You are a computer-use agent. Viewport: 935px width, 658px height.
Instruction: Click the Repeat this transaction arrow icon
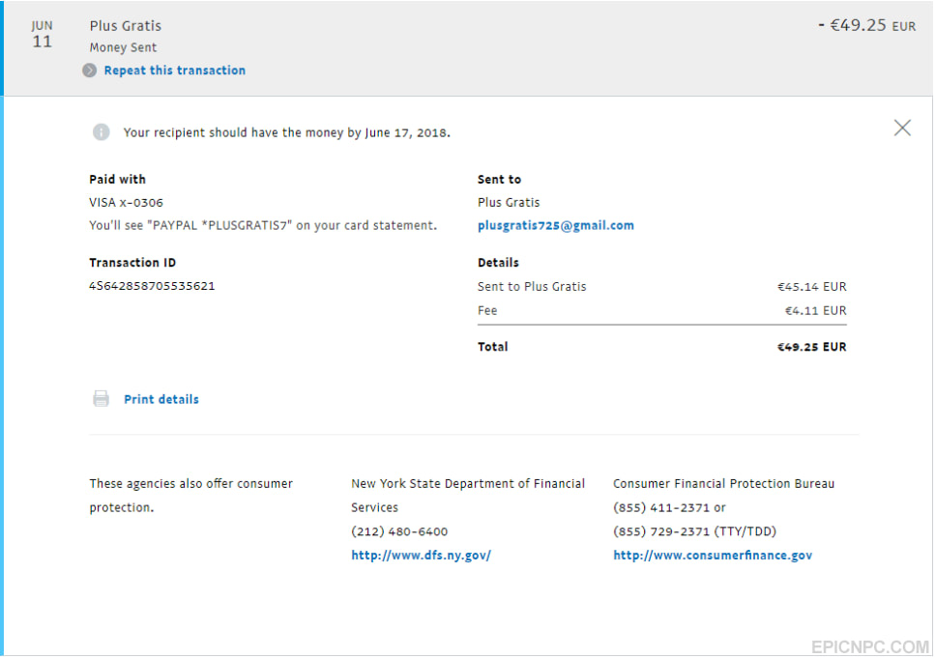pyautogui.click(x=90, y=71)
